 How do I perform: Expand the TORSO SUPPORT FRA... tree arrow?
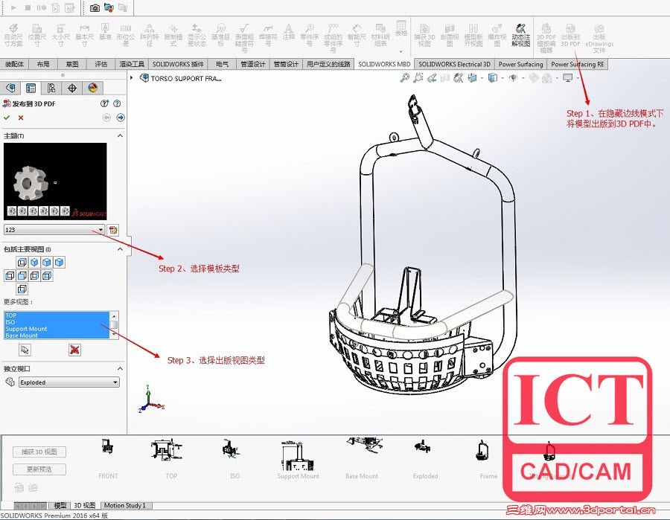pyautogui.click(x=132, y=77)
